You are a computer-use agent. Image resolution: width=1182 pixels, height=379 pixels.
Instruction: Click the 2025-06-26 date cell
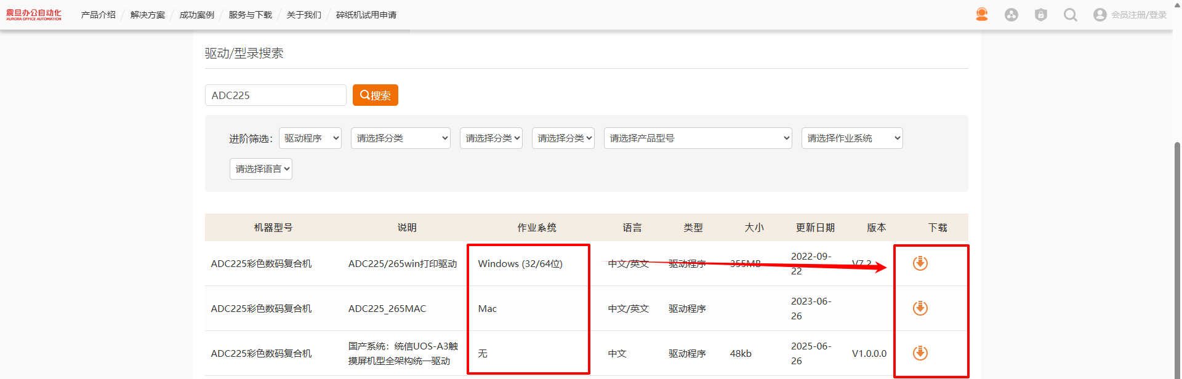[x=811, y=354]
